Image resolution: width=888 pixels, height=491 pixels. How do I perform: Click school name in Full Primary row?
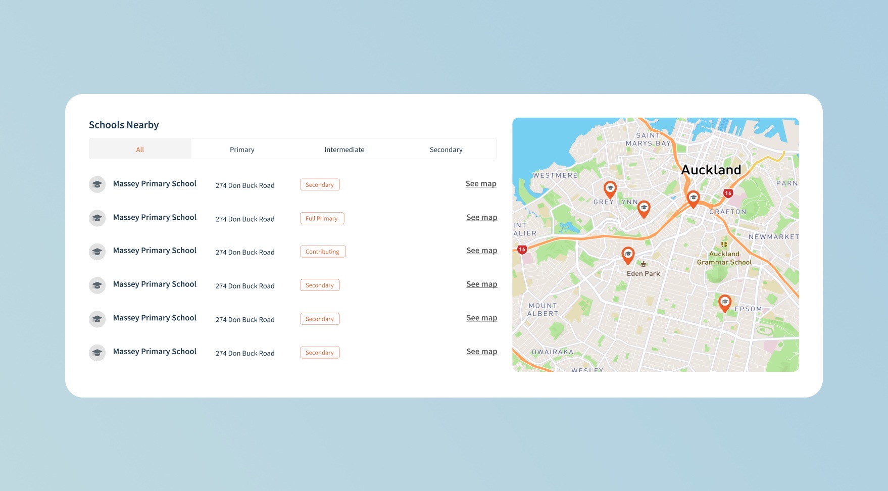155,217
